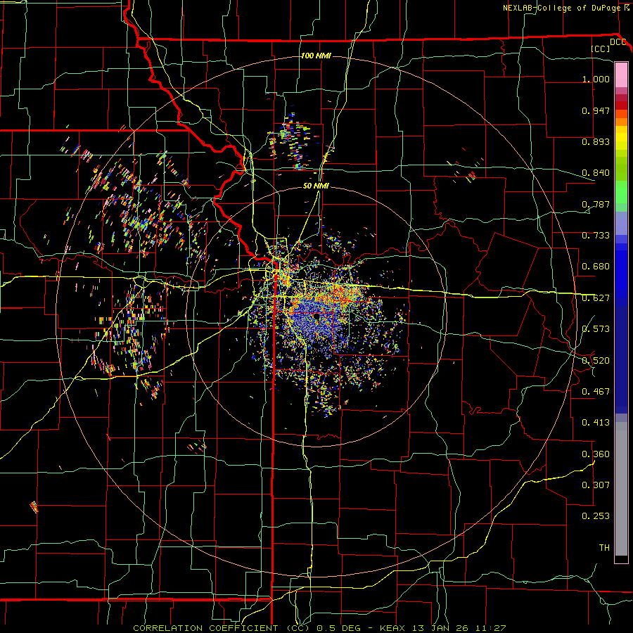Pick the pink segment atop the color bar
This screenshot has width=633, height=633.
click(621, 75)
